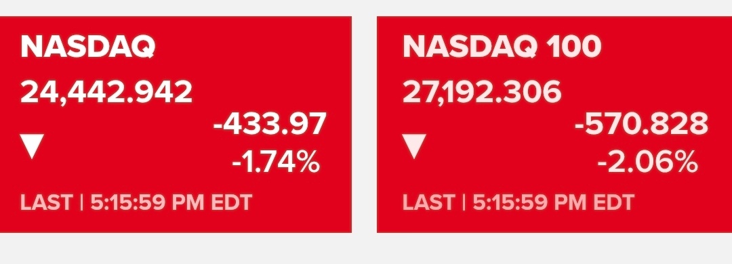The image size is (732, 264).
Task: Click the NASDAQ last updated timestamp
Action: coord(136,202)
